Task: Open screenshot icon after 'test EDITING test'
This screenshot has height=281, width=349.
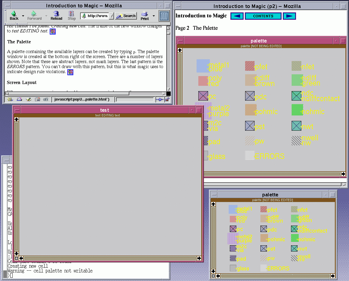Action: [53, 32]
